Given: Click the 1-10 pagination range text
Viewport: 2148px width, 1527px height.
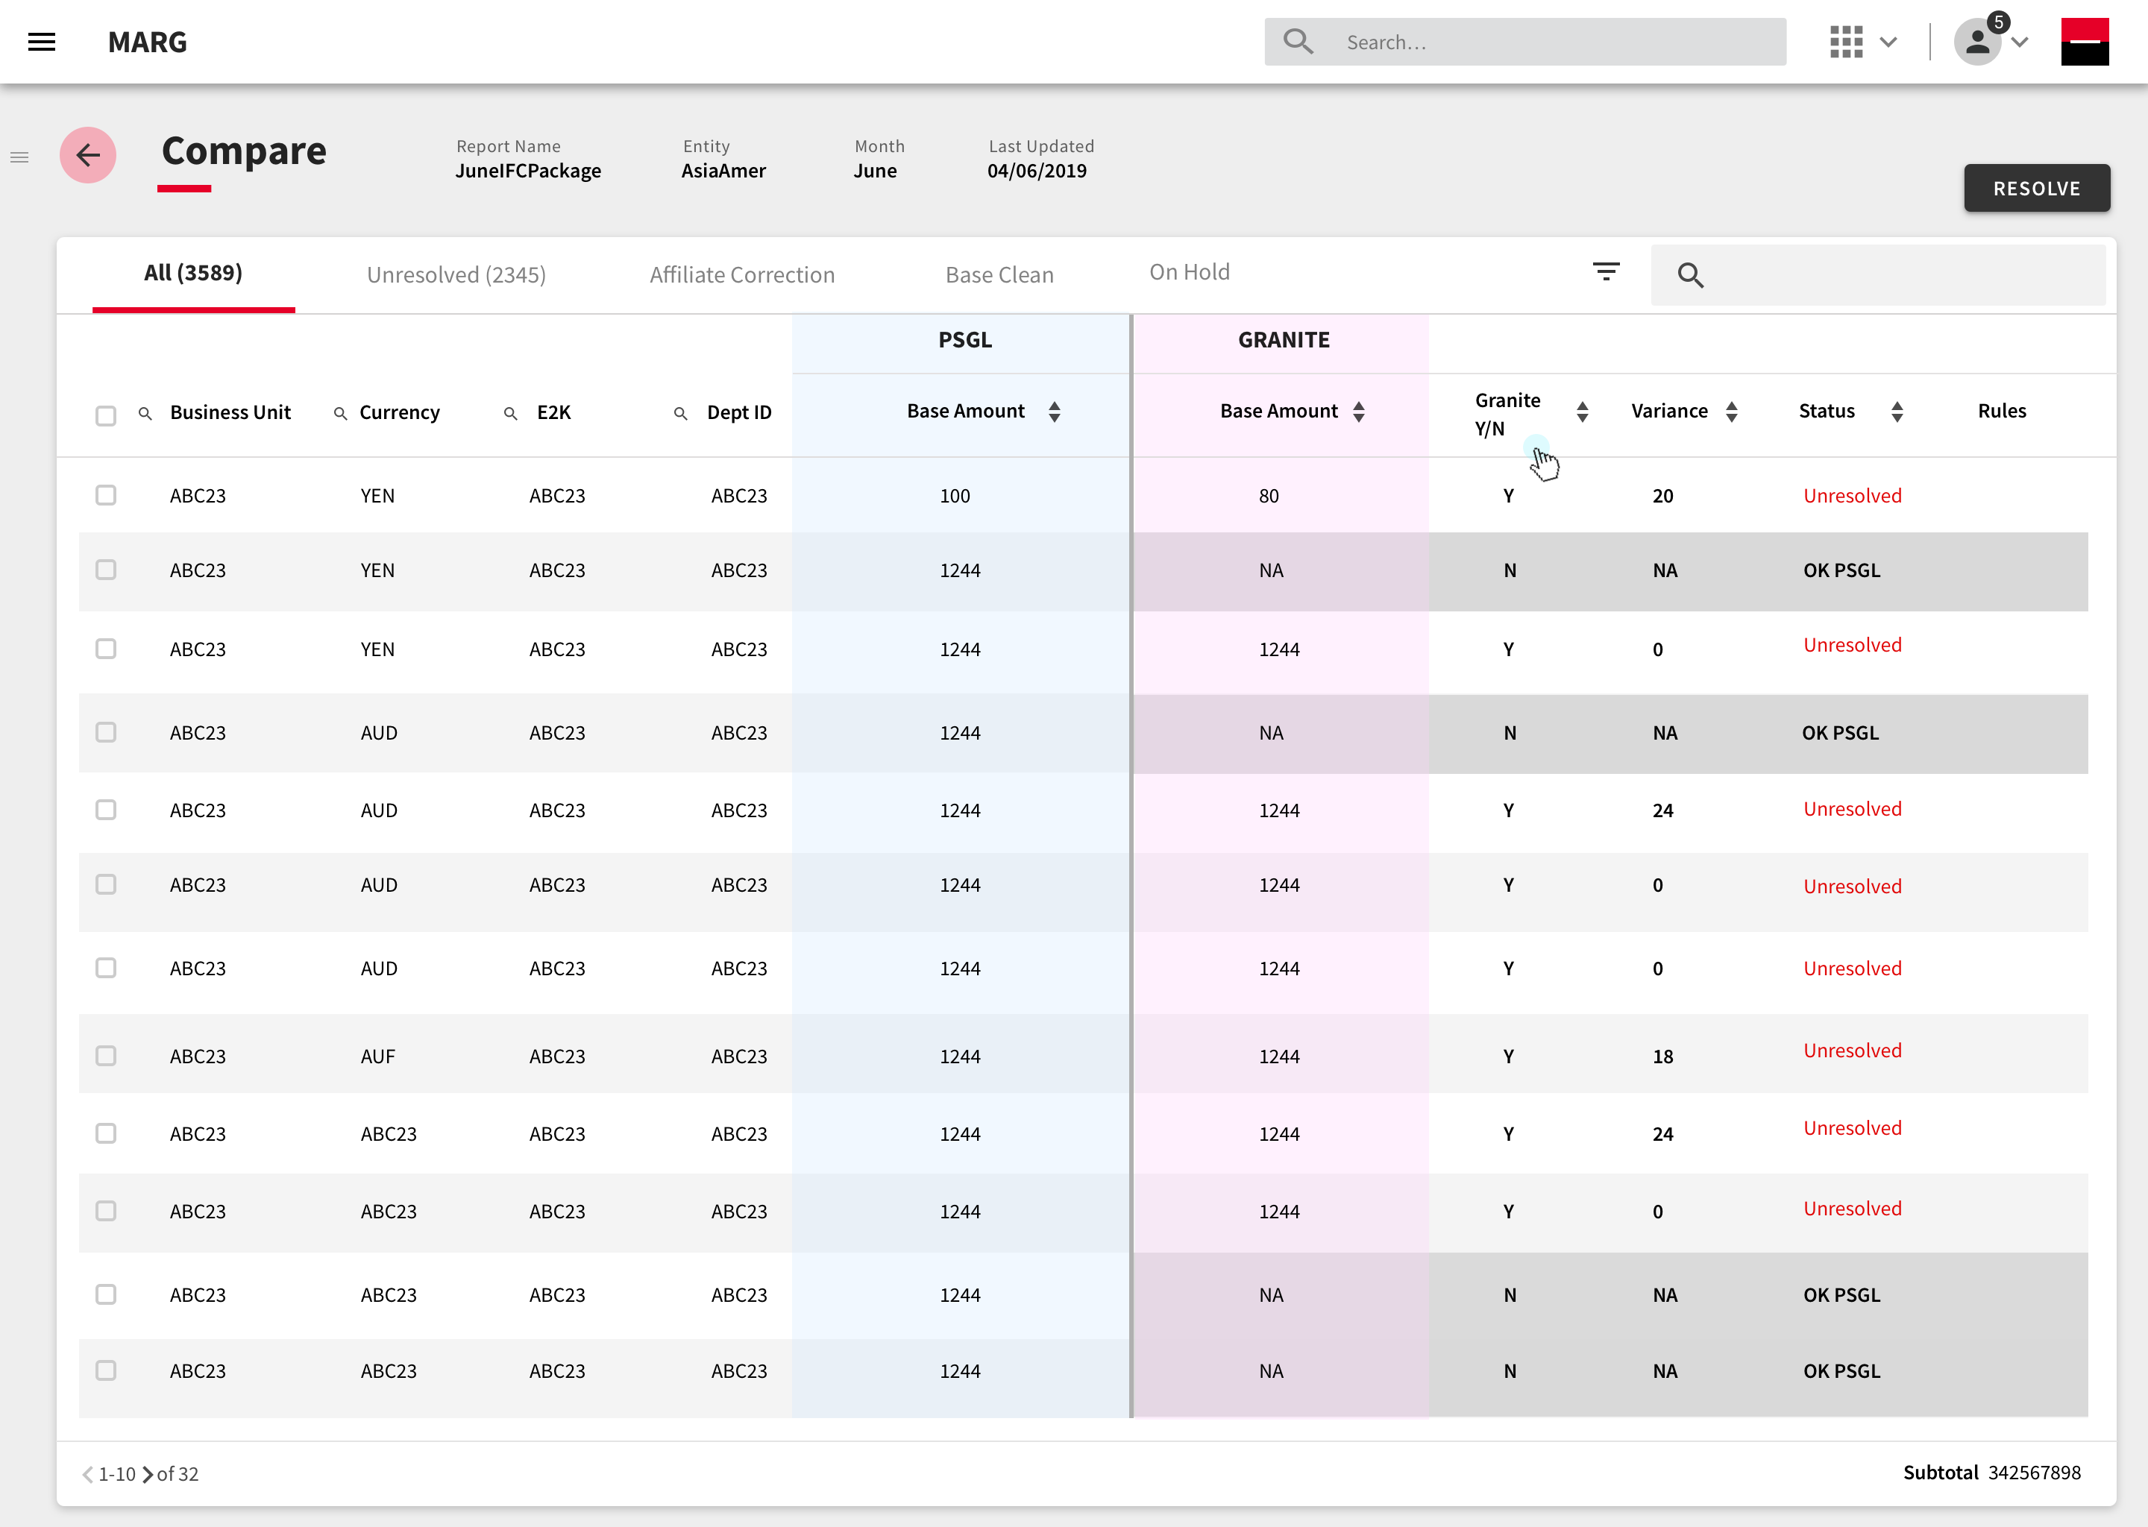Looking at the screenshot, I should [116, 1474].
